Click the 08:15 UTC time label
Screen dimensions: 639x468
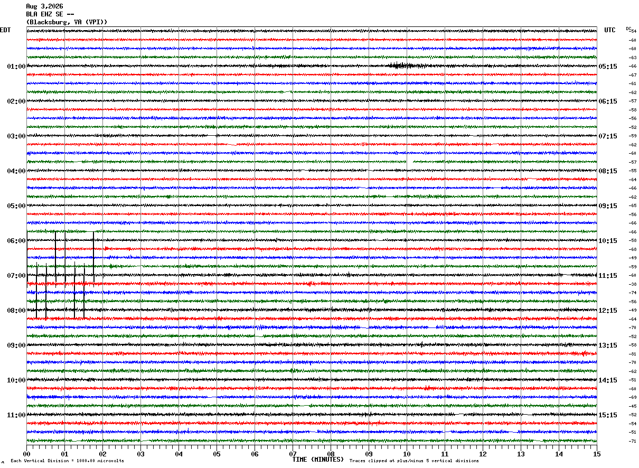pos(608,171)
